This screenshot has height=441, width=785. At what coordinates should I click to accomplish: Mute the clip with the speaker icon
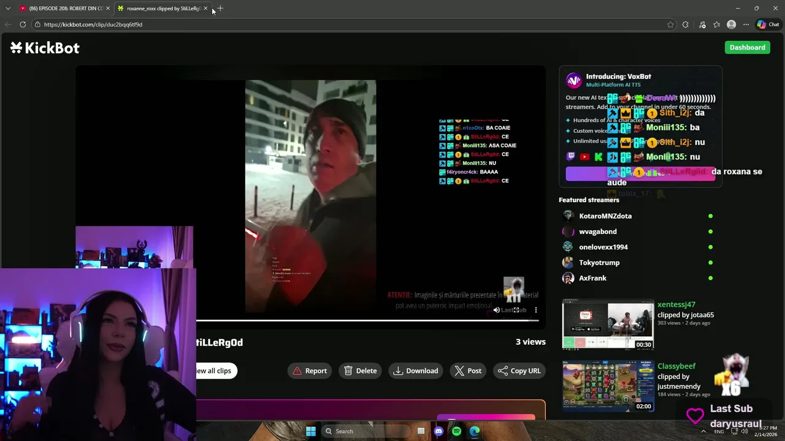pos(497,310)
